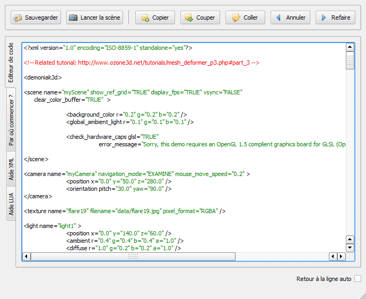Click the second left arrow on the horizontal scrollbar
Screen dimensions: 366x299
click(333, 257)
